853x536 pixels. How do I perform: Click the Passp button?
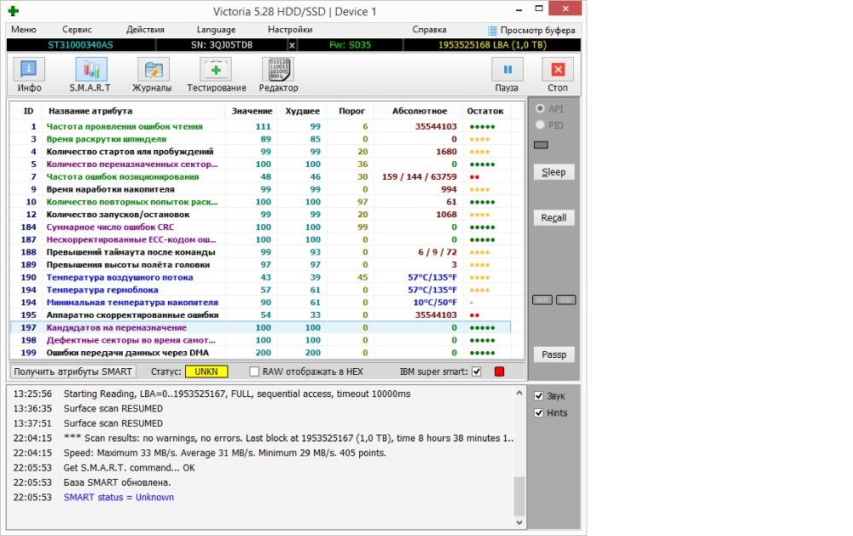point(554,354)
